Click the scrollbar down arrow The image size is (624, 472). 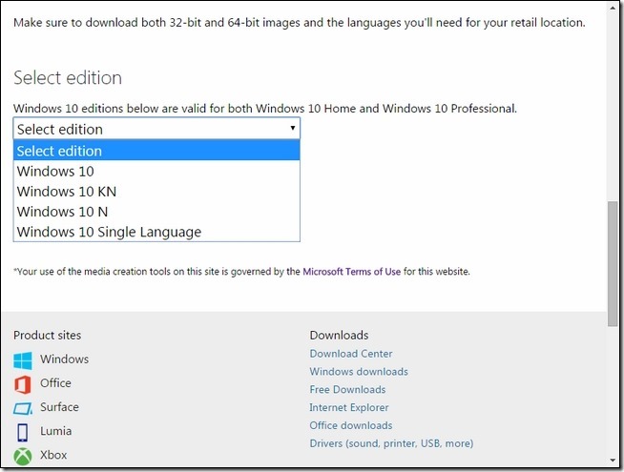click(613, 461)
